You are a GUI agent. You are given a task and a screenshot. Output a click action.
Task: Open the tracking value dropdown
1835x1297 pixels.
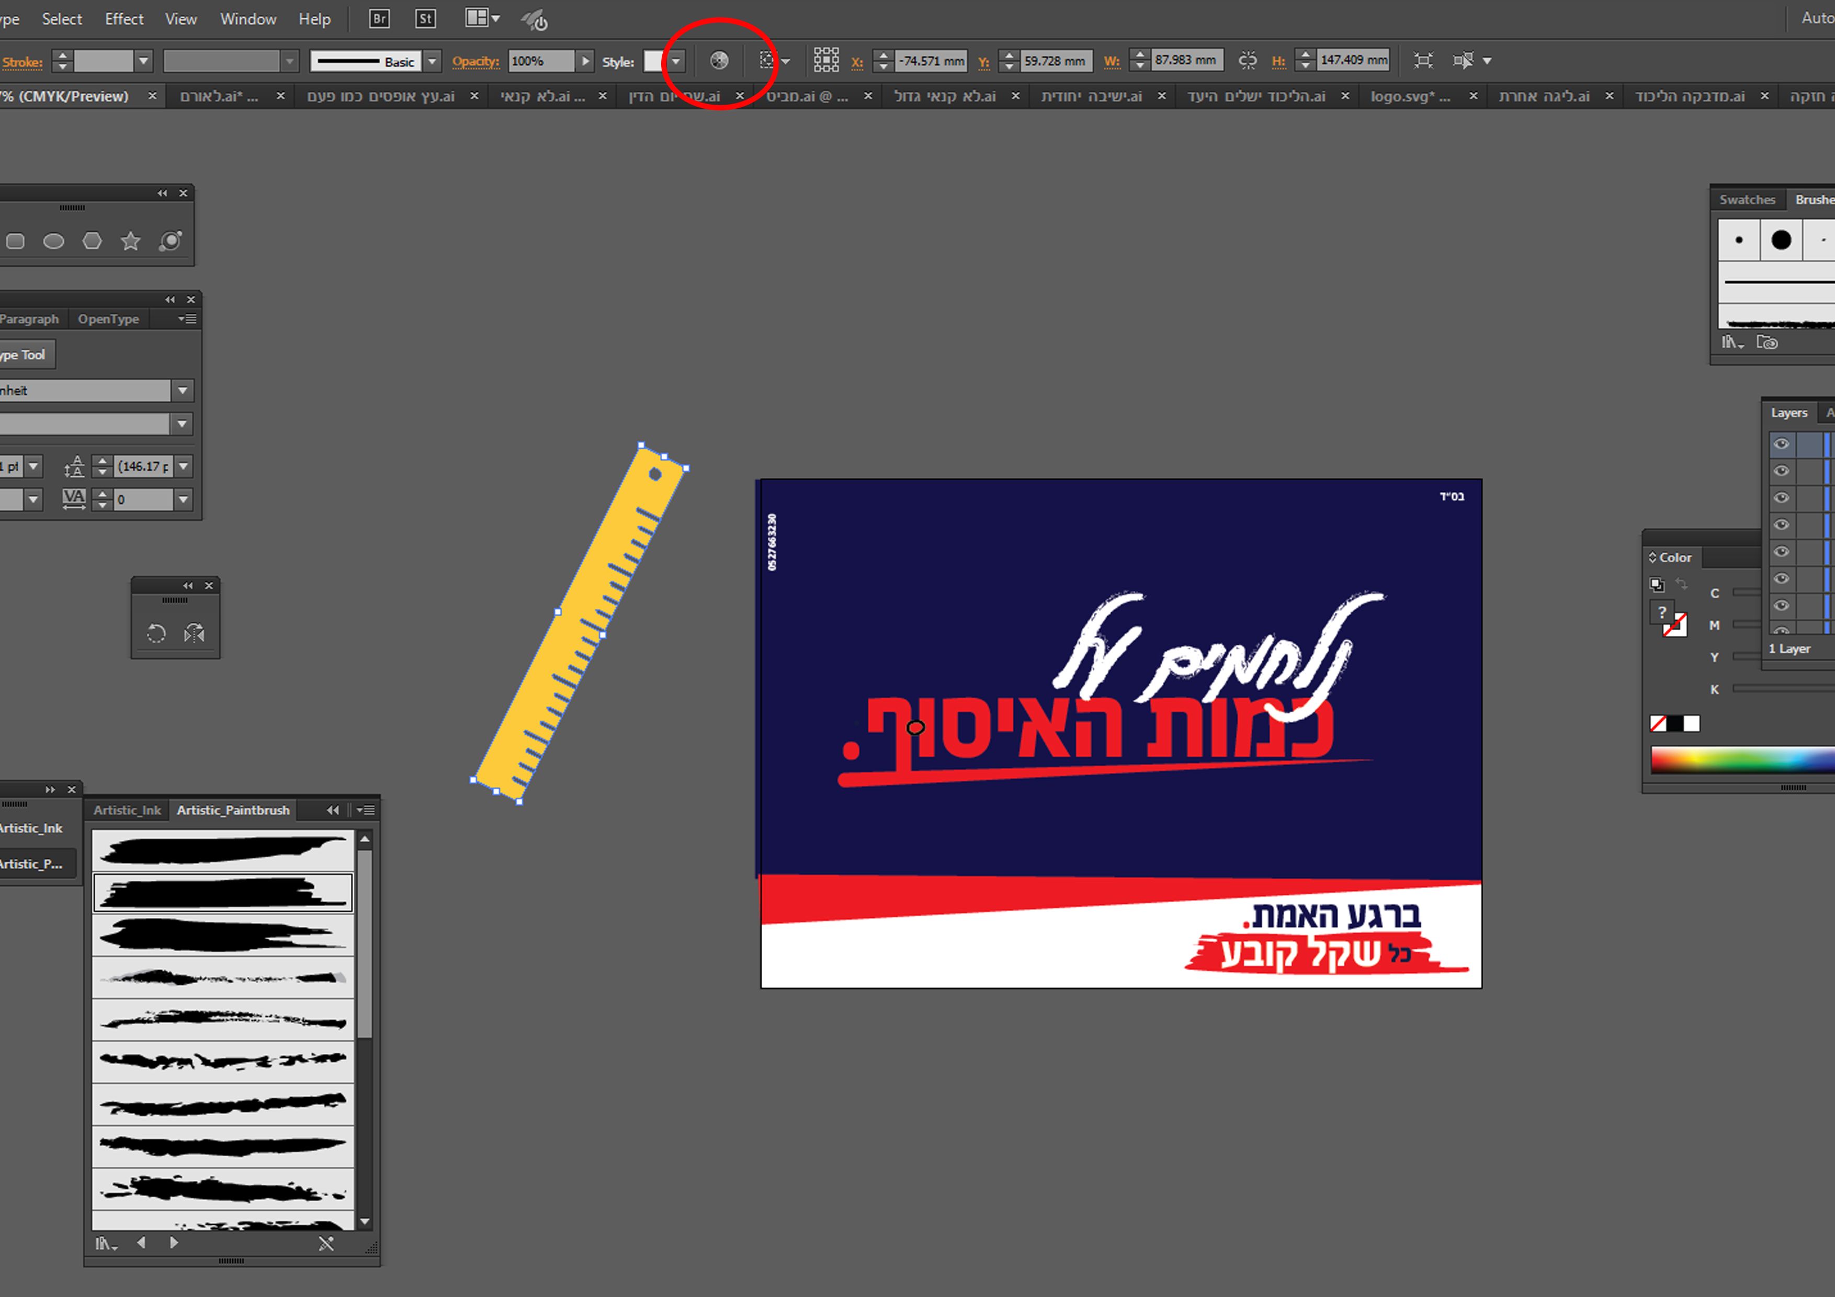184,499
